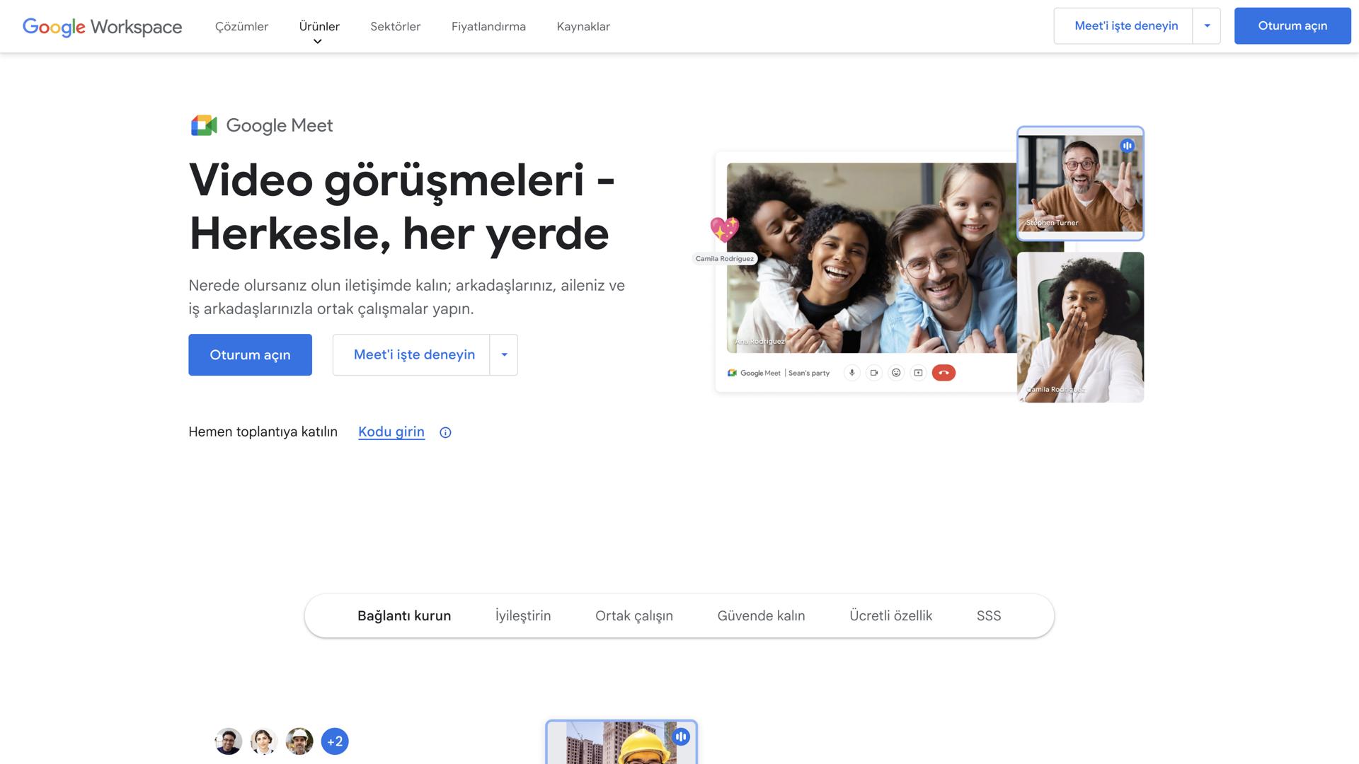
Task: Turn off the camera in the call controls
Action: (x=873, y=373)
